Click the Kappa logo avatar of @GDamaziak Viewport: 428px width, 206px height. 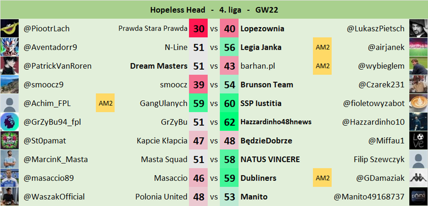pyautogui.click(x=418, y=178)
